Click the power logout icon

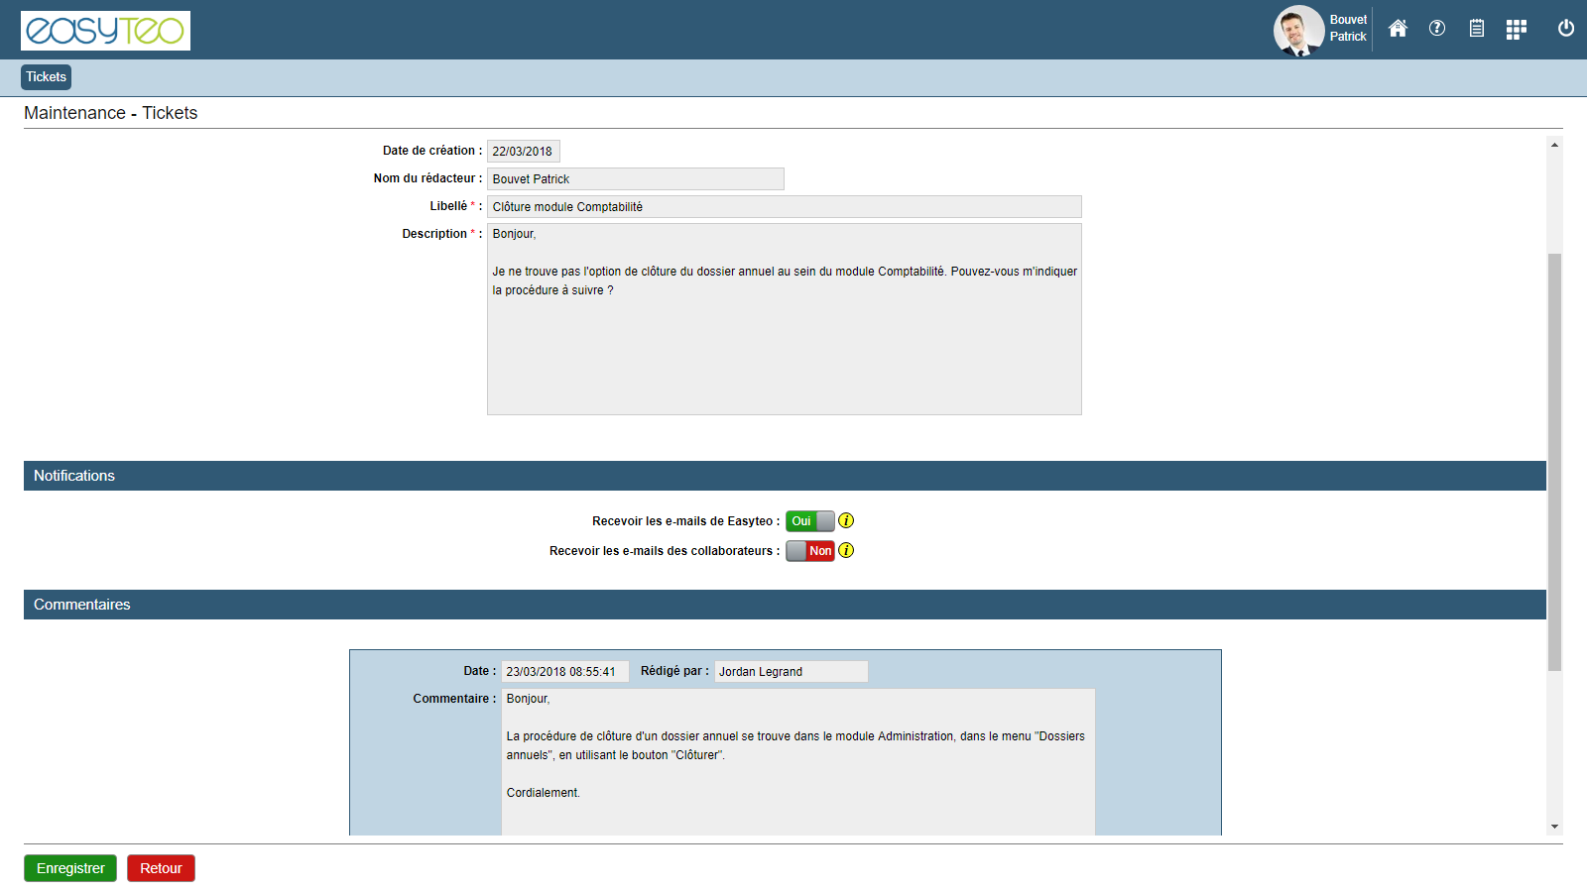pos(1566,29)
